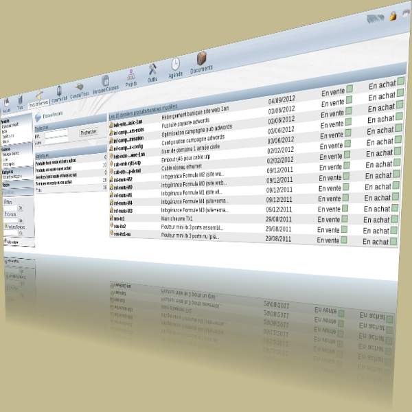Click En achat square, Routeur mini itx nu row
This screenshot has width=412, height=412.
point(393,241)
